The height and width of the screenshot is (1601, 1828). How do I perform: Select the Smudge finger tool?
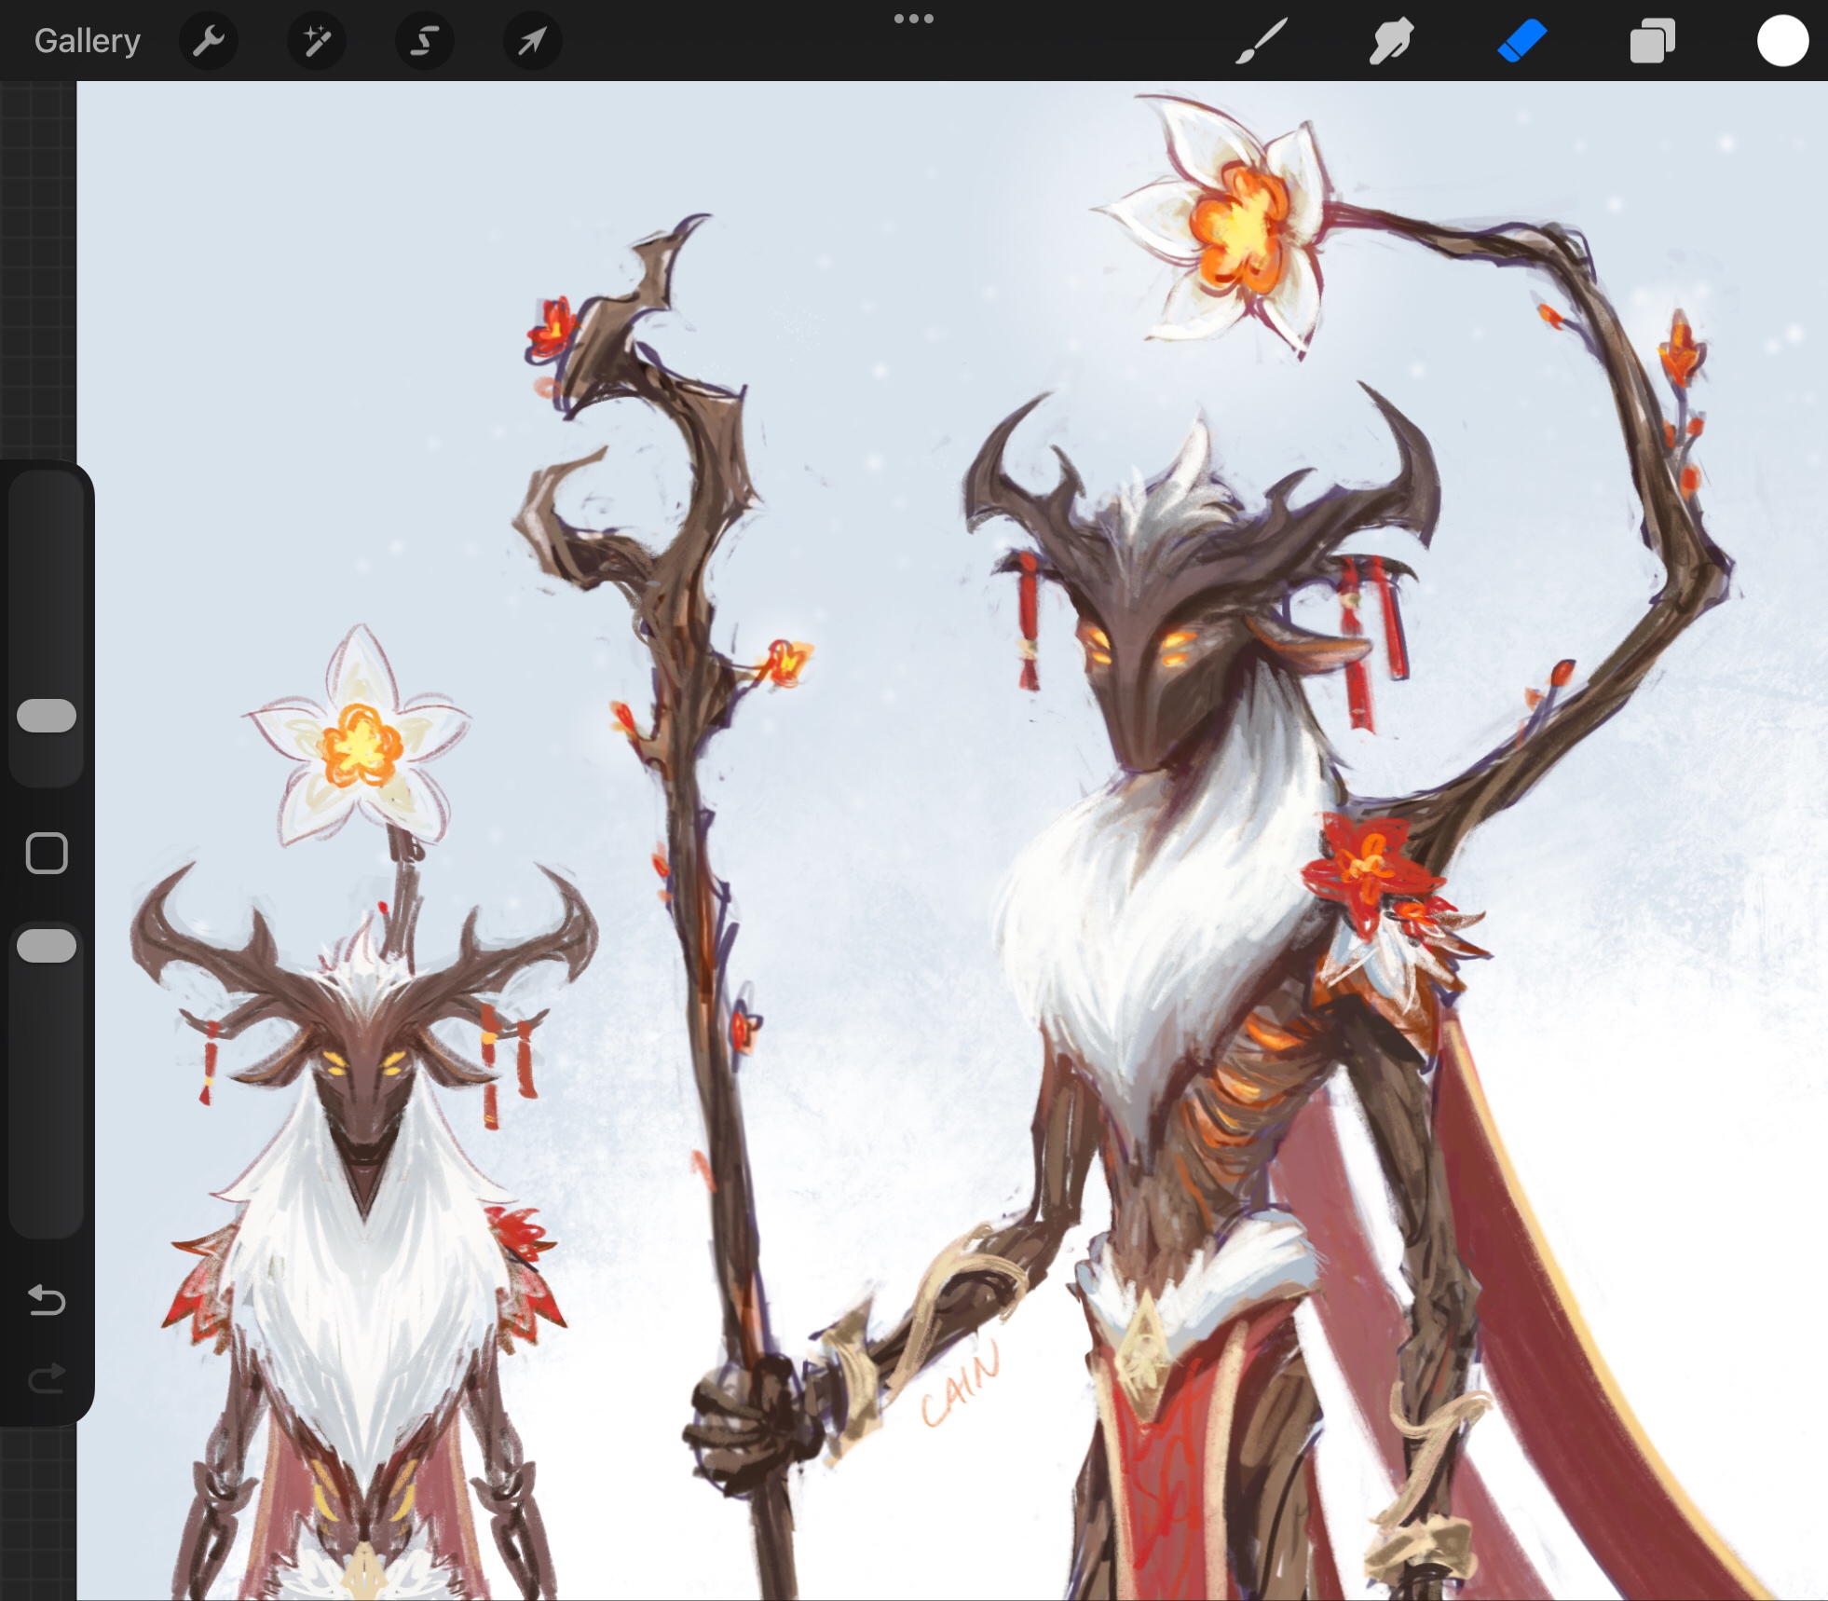pyautogui.click(x=1391, y=41)
